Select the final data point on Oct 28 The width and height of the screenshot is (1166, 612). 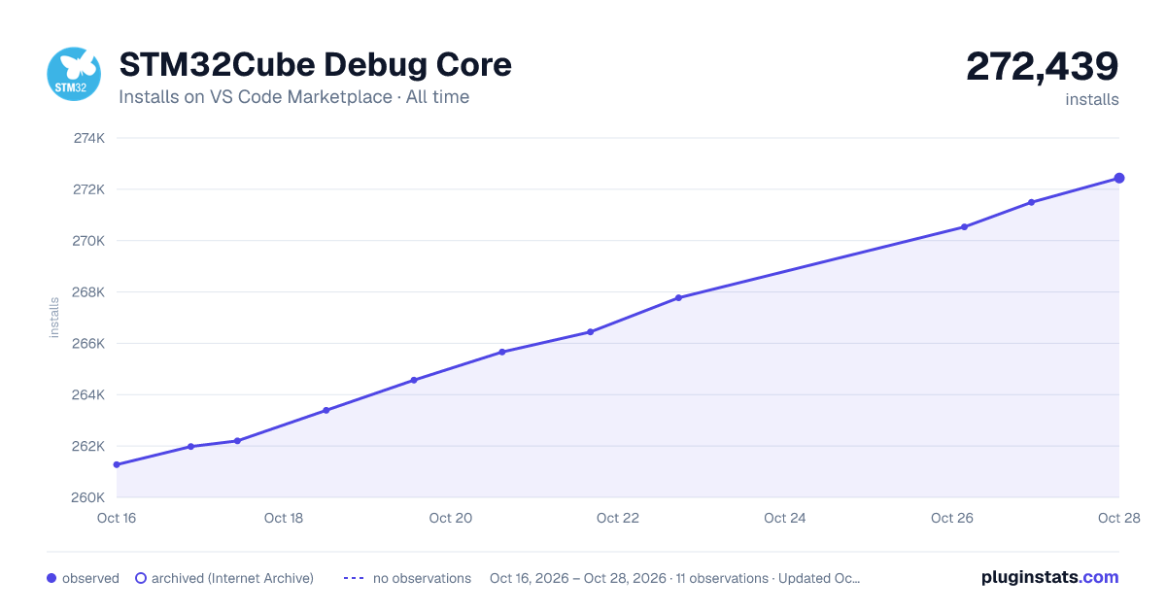pyautogui.click(x=1119, y=178)
